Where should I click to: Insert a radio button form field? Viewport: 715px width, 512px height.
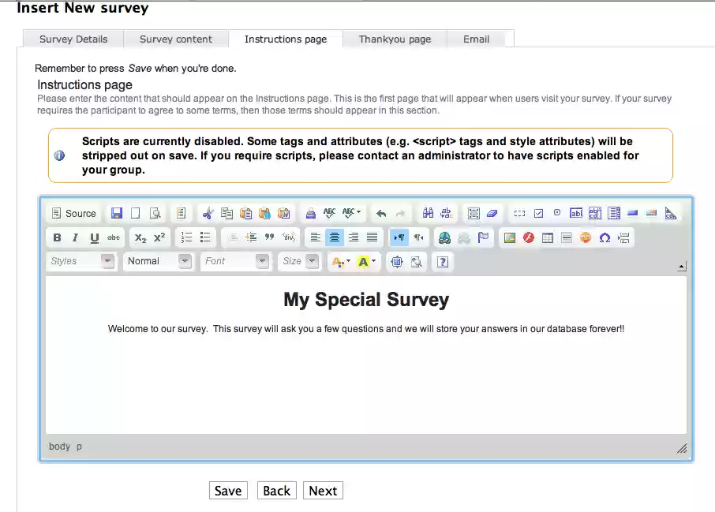coord(557,212)
